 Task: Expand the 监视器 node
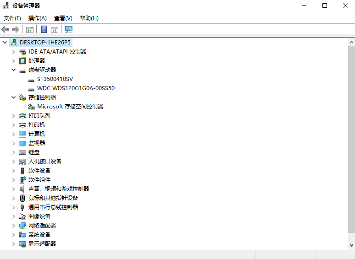click(x=14, y=143)
